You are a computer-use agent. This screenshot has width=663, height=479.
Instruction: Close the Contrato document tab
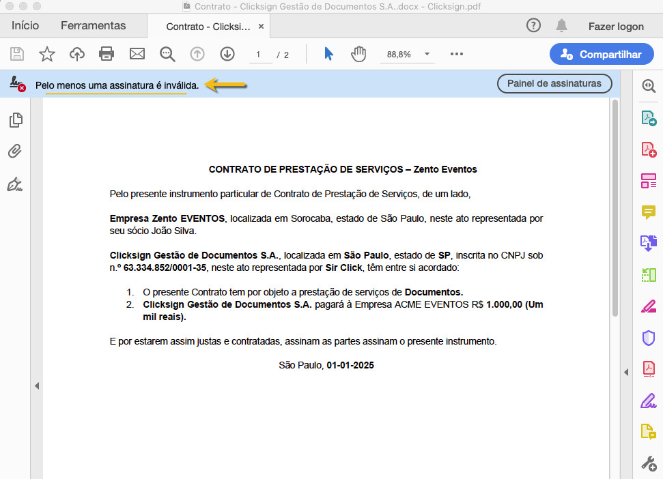tap(262, 26)
